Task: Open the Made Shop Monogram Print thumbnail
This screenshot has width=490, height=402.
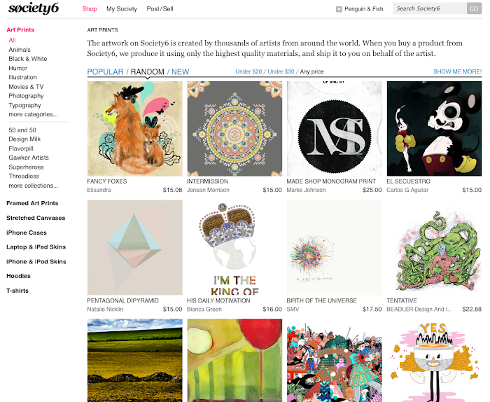Action: coord(335,128)
